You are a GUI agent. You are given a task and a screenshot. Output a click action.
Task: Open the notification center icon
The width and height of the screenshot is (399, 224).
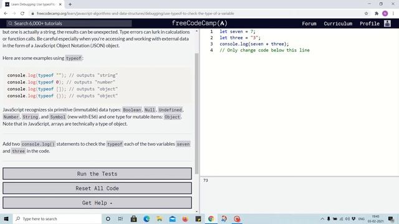pyautogui.click(x=391, y=218)
